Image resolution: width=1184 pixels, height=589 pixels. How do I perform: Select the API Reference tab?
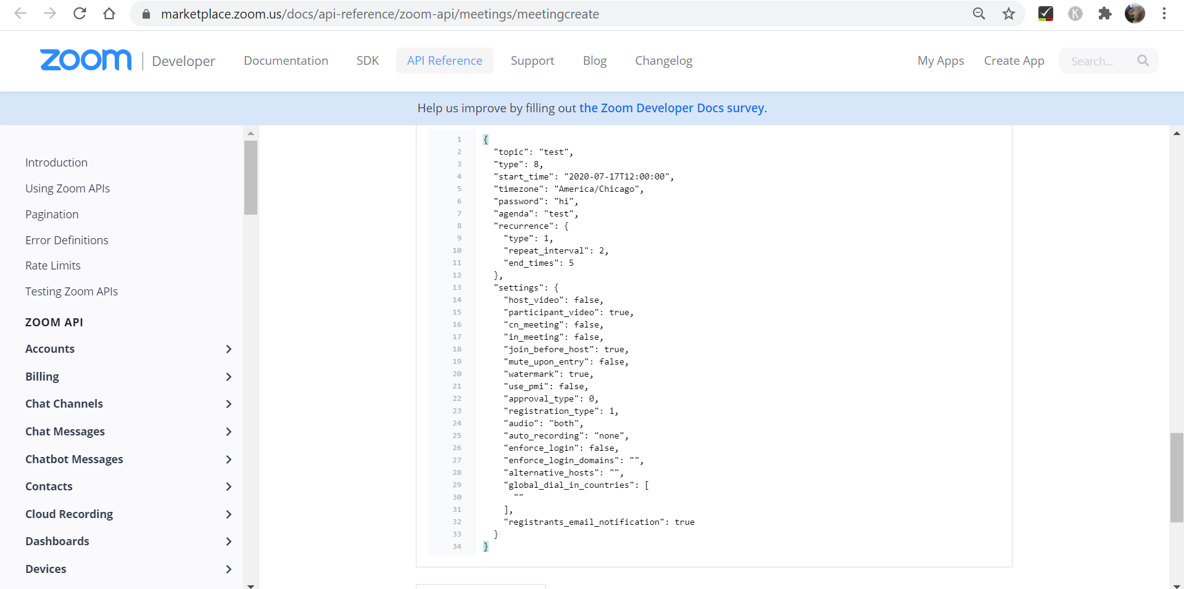pos(445,60)
